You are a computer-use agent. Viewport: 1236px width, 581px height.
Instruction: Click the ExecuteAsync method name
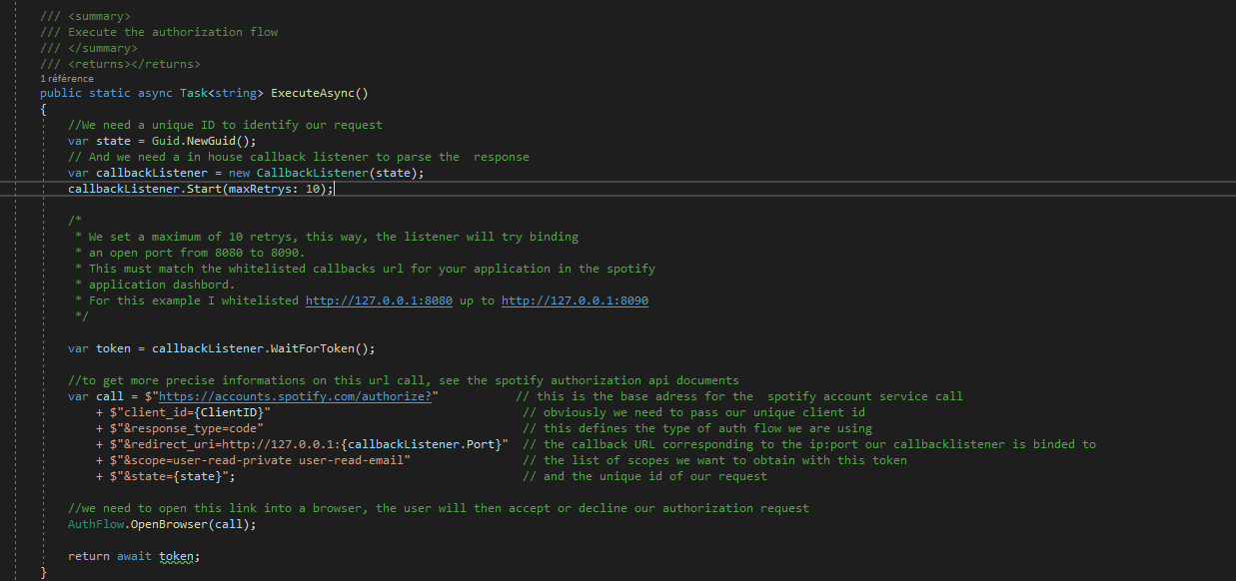pos(316,93)
